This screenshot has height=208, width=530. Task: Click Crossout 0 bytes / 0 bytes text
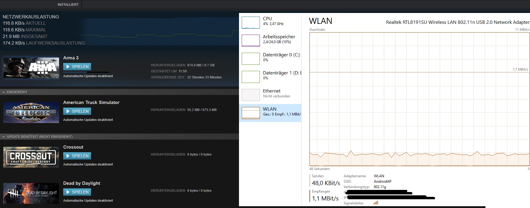coord(199,155)
